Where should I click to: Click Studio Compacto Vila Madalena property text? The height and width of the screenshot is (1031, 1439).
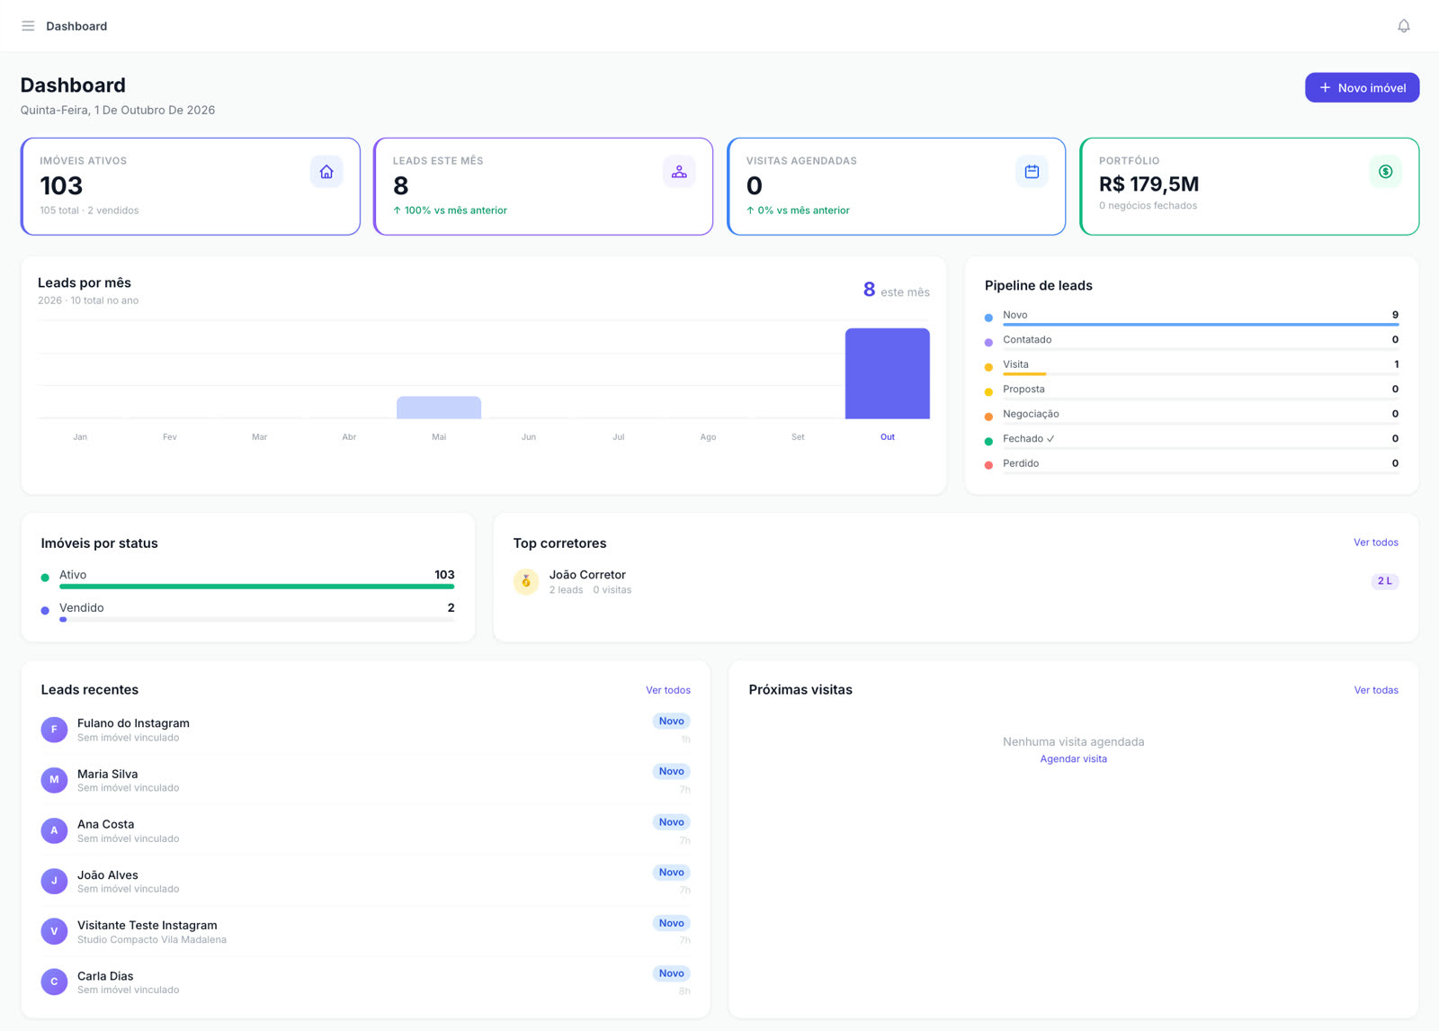tap(152, 939)
